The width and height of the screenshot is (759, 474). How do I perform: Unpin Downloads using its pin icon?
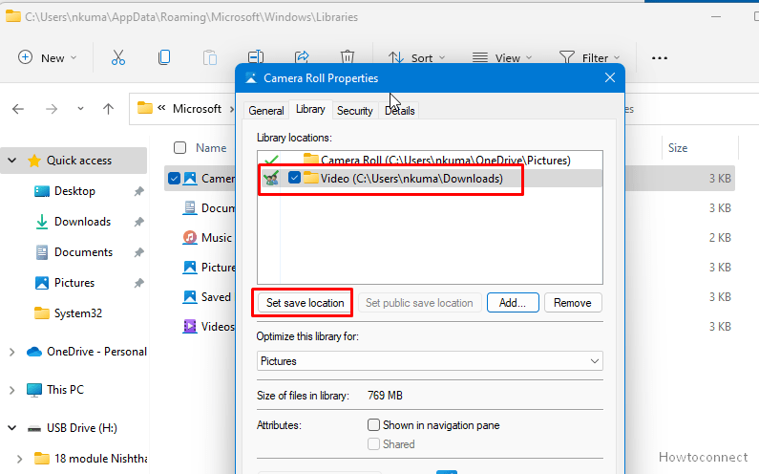pyautogui.click(x=139, y=222)
